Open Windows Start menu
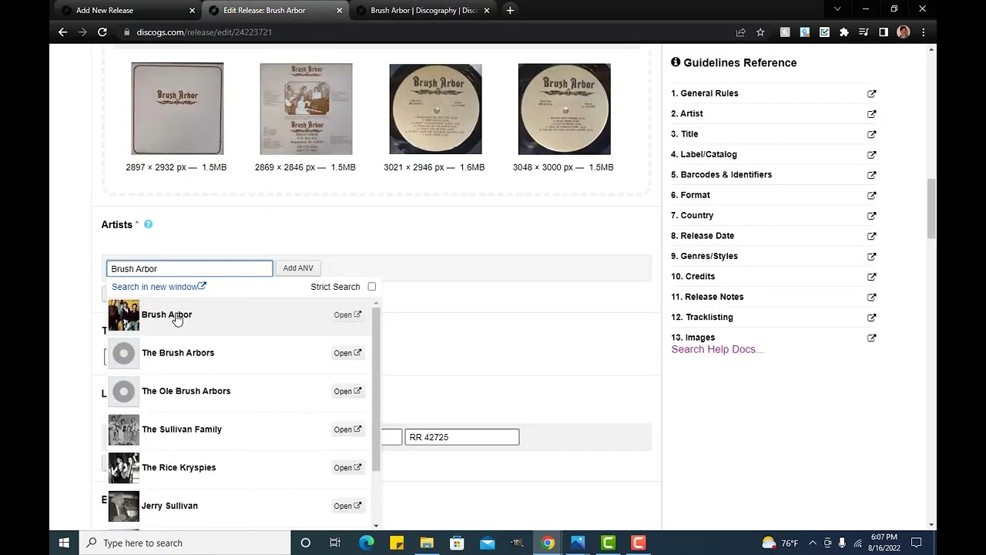This screenshot has height=555, width=986. coord(64,543)
